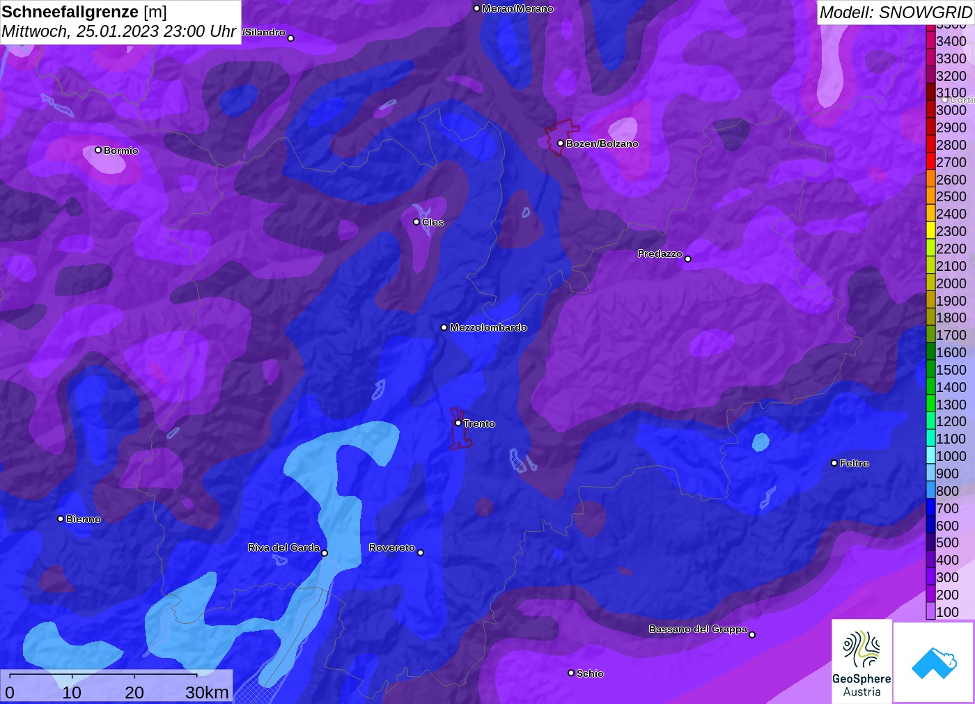Screen dimensions: 975x704
Task: Click the Bienno location dot
Action: (61, 518)
